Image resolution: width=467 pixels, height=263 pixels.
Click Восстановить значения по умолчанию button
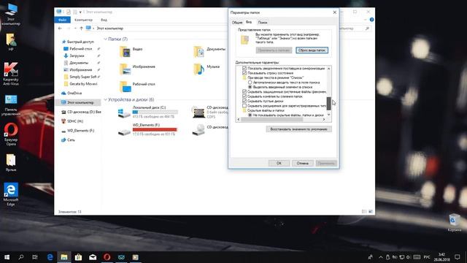click(x=298, y=129)
